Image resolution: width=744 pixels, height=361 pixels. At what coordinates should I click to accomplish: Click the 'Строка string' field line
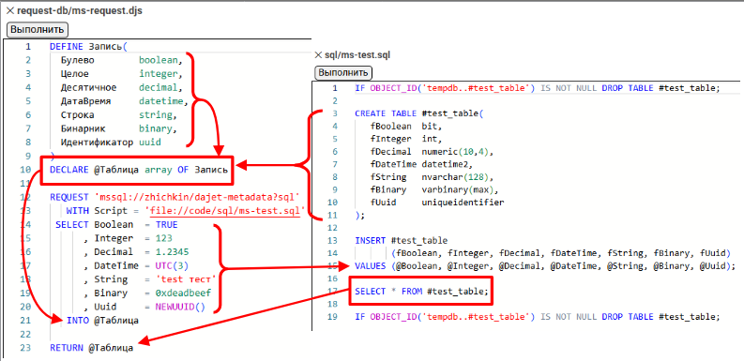(x=119, y=114)
